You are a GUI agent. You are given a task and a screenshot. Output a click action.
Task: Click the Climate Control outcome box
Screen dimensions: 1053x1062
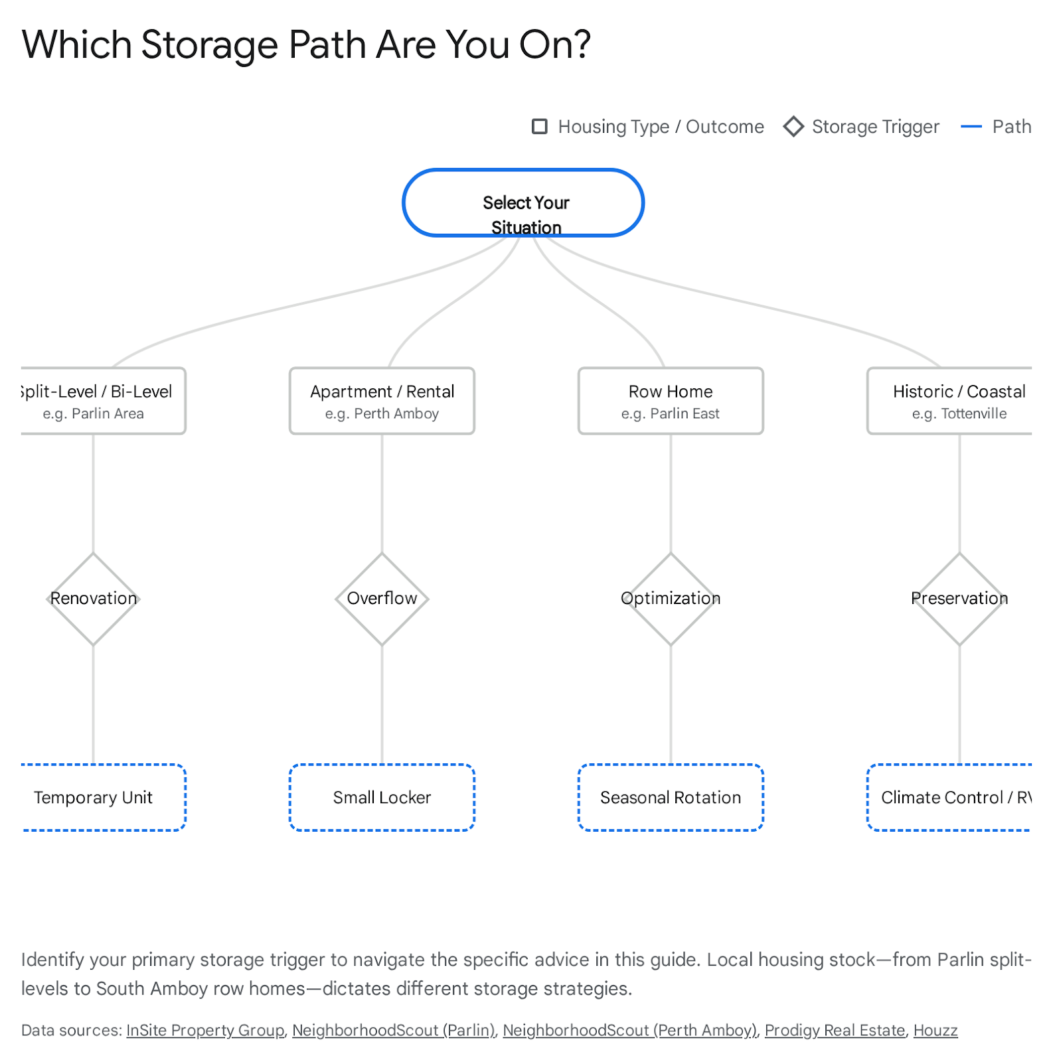tap(951, 797)
